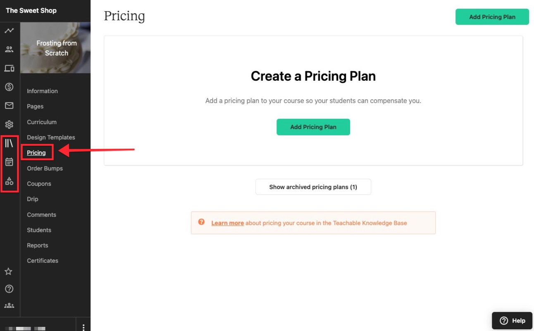Screen dimensions: 534x331
Task: Click the question-mark help icon in sidebar
Action: coord(9,289)
